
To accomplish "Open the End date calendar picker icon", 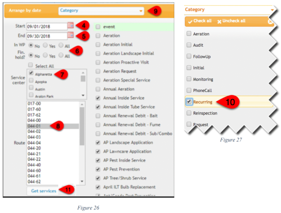I will point(71,35).
